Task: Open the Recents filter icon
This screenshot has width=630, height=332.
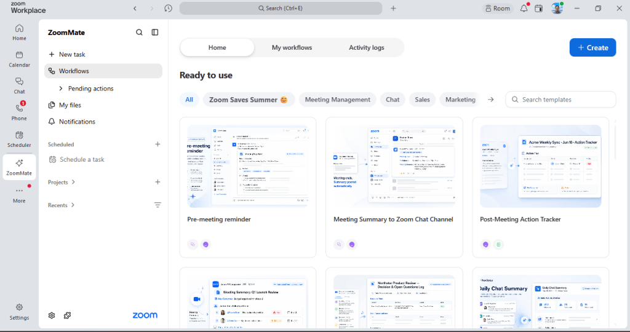Action: [x=157, y=205]
